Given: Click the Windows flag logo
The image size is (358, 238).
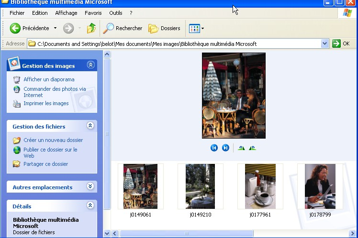Looking at the screenshot, I should point(347,13).
